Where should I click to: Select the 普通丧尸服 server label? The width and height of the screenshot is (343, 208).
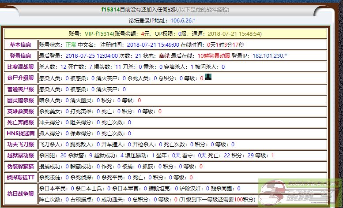click(20, 89)
